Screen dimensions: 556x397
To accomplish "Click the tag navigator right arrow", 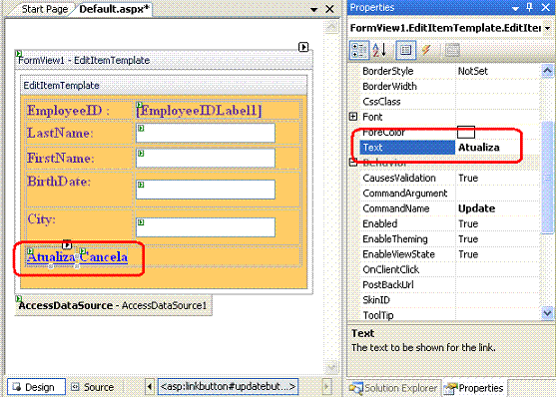I will [325, 386].
